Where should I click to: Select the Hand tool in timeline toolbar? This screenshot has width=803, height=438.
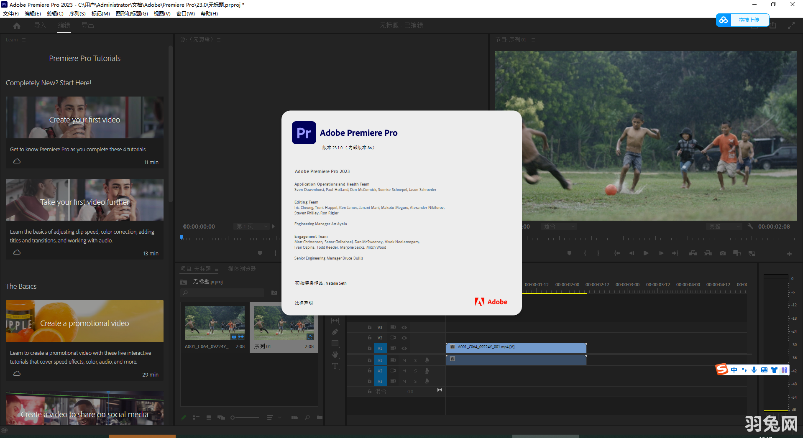pyautogui.click(x=335, y=354)
